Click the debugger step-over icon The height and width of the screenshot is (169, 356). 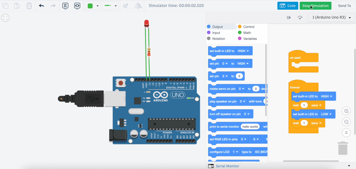click(x=300, y=17)
